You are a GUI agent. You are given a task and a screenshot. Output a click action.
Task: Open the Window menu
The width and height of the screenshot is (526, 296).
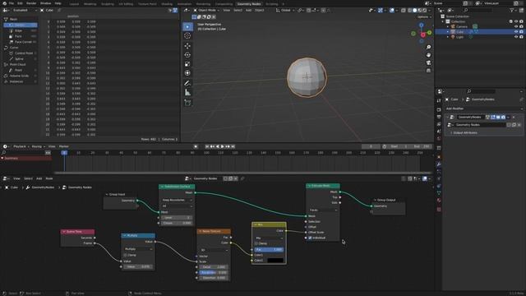[46, 3]
